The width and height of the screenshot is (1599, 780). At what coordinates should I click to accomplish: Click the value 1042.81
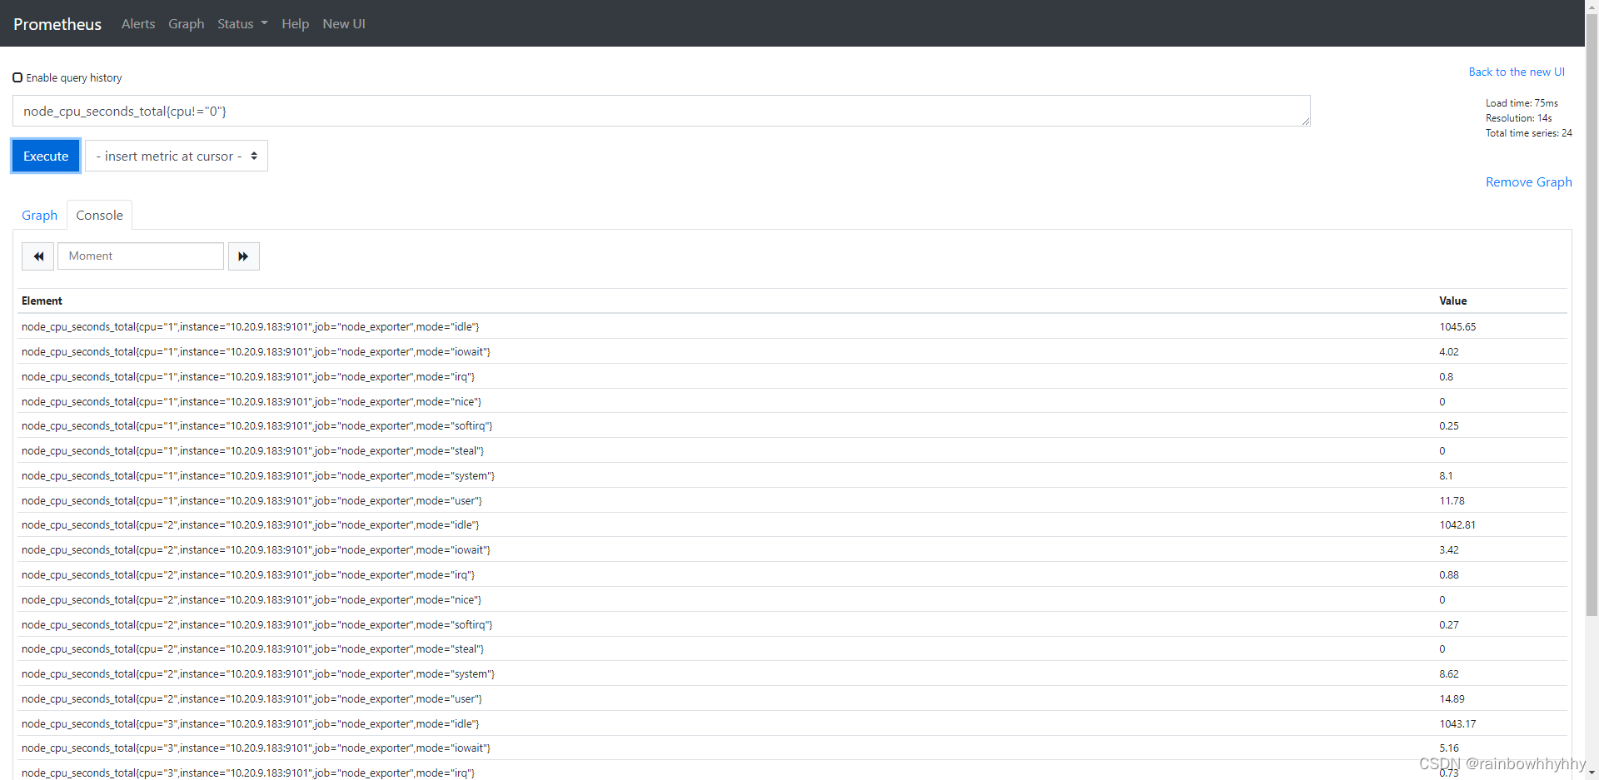[x=1457, y=524]
